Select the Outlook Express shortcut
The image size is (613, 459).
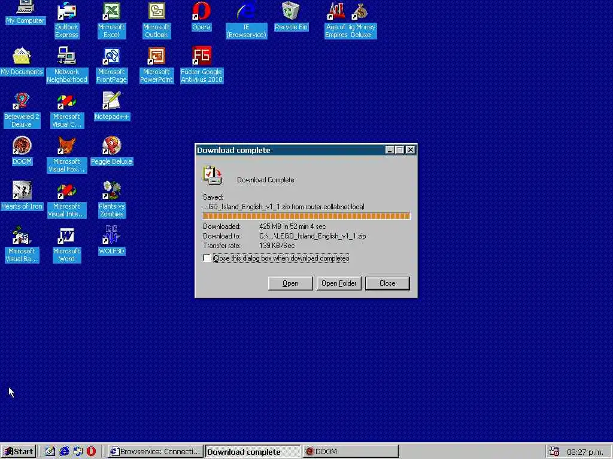tap(66, 20)
